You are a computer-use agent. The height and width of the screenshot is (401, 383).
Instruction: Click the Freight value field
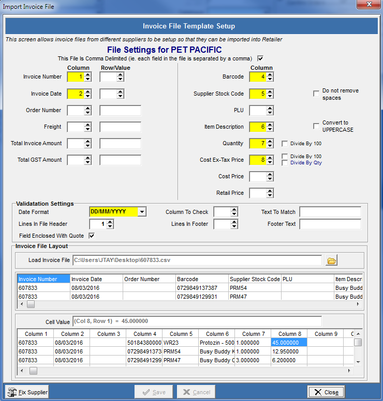[x=121, y=127]
